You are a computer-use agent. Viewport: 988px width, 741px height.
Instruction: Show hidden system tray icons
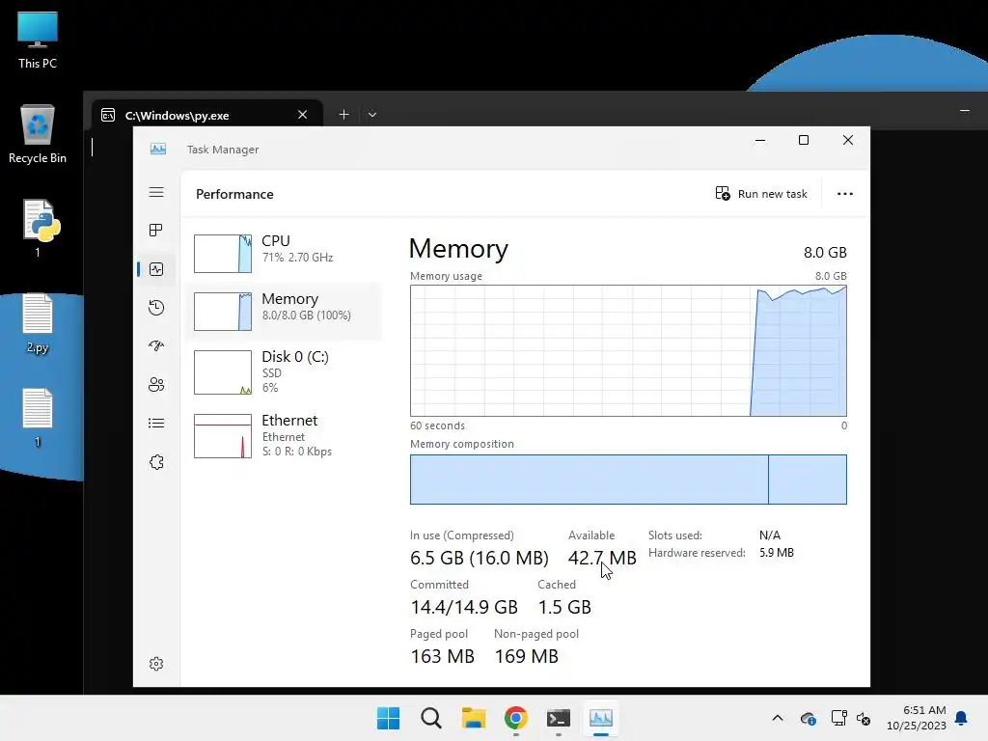coord(778,718)
